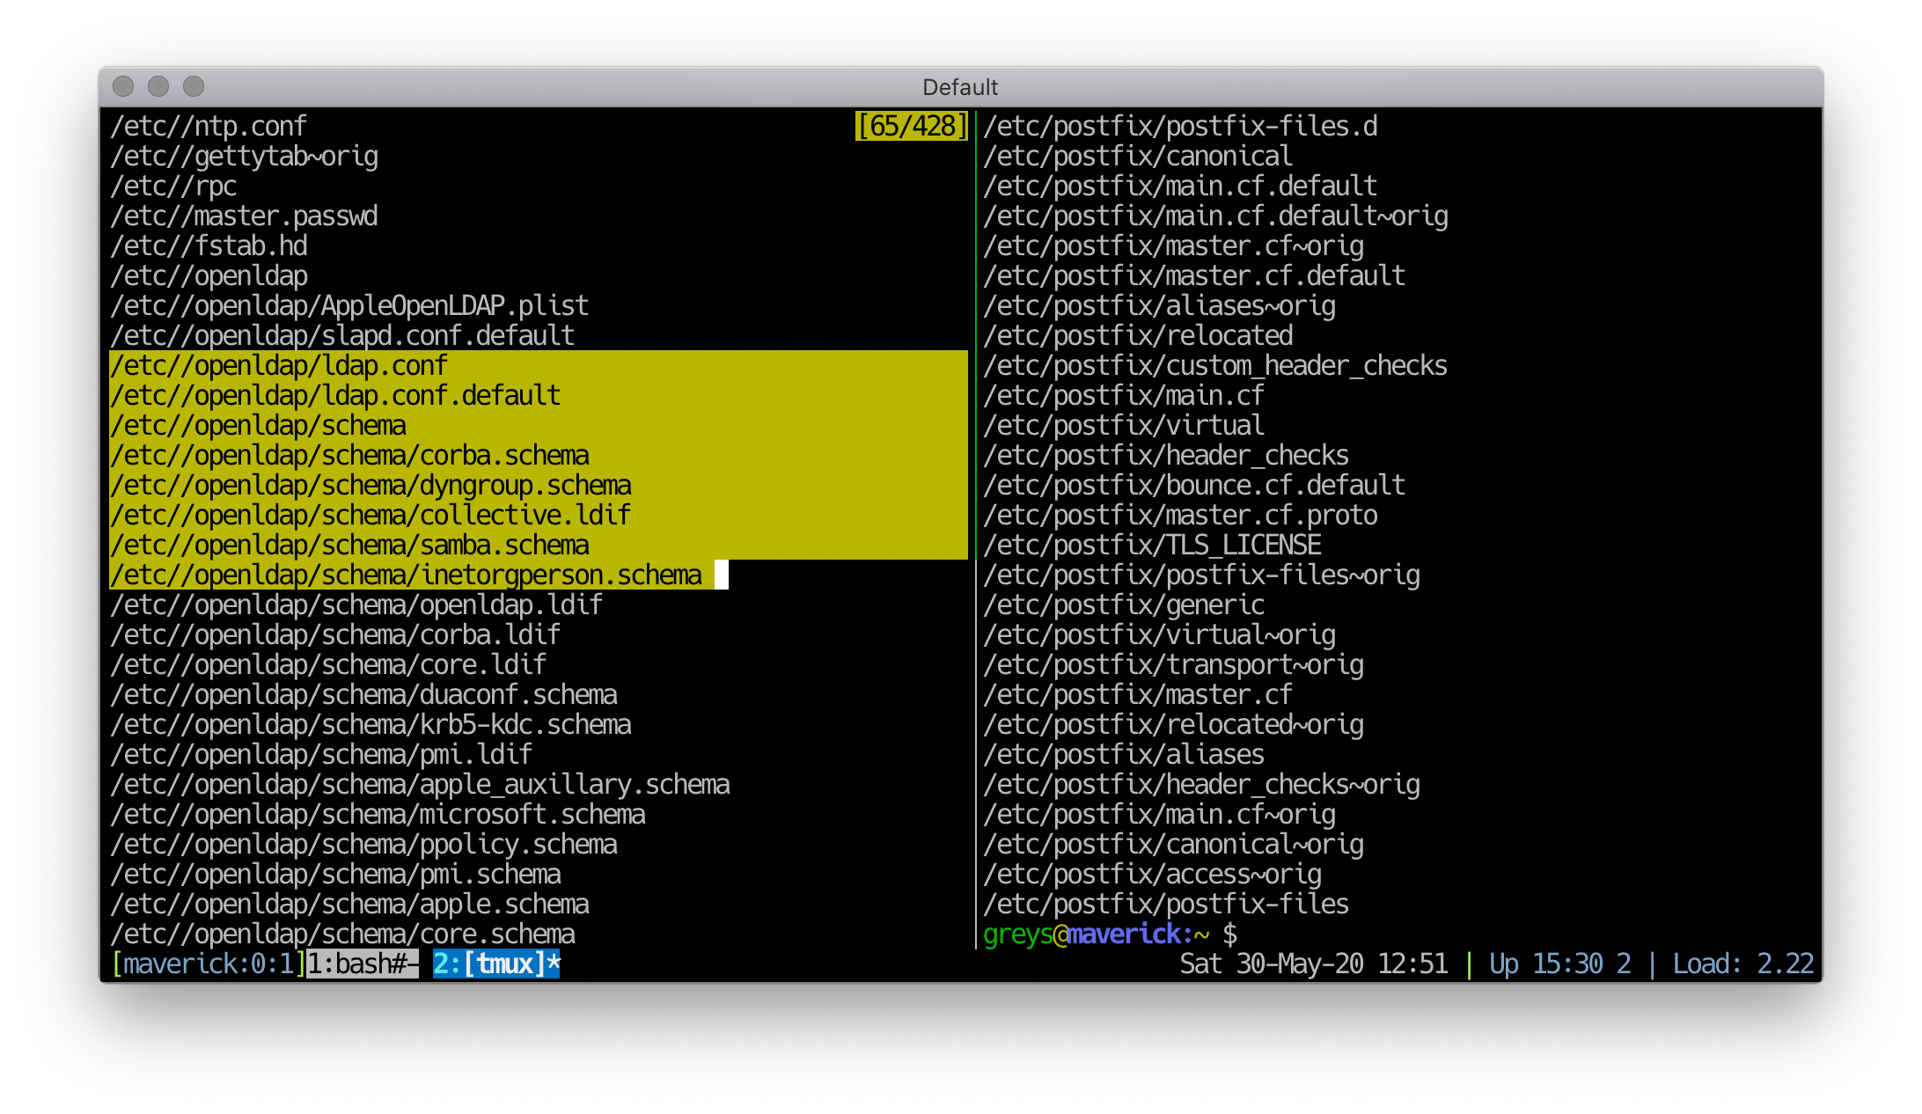The image size is (1922, 1114).
Task: Click the Default window title
Action: [961, 86]
